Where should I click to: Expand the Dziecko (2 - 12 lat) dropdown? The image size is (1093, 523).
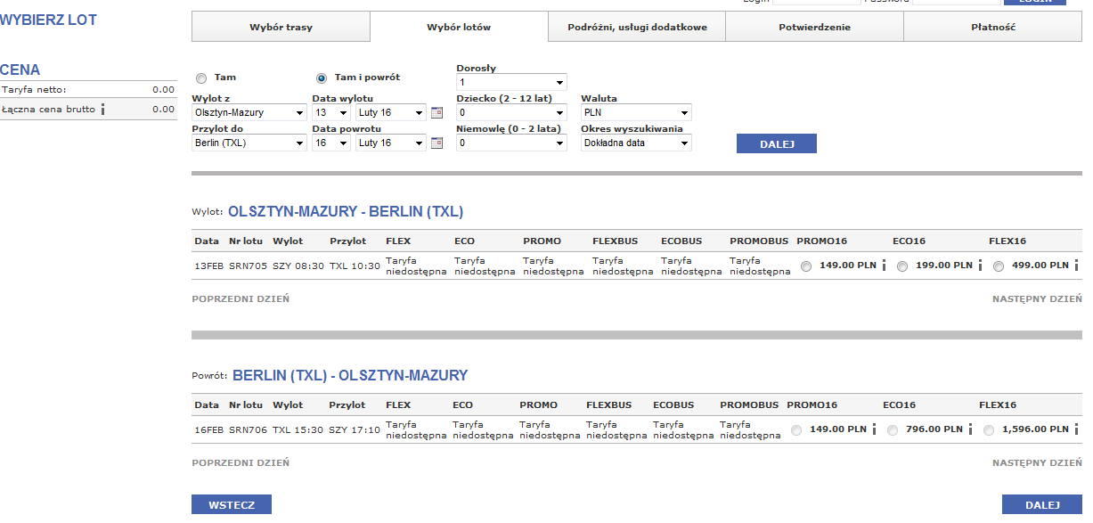coord(511,113)
